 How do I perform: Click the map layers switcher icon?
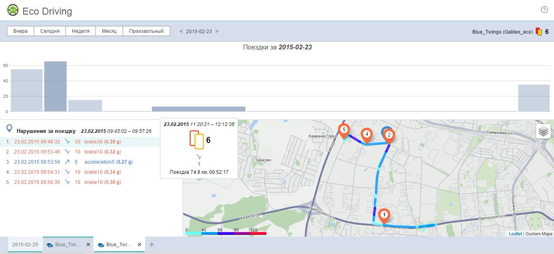pyautogui.click(x=543, y=132)
